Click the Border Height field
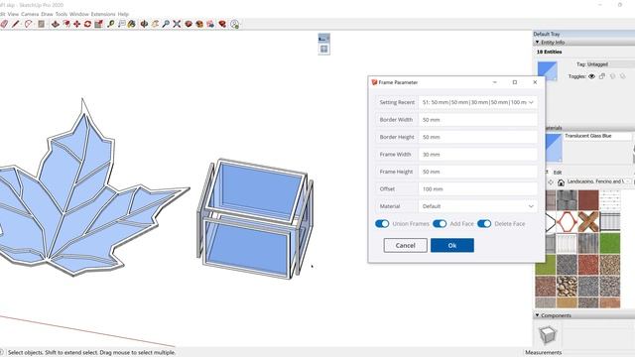 point(478,137)
